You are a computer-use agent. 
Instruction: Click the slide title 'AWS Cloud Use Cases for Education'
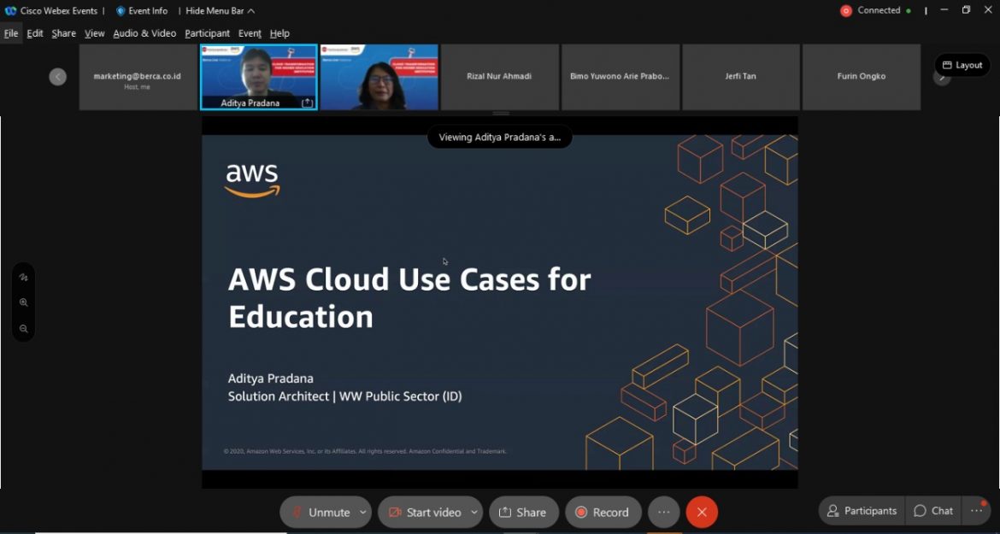[x=409, y=297]
